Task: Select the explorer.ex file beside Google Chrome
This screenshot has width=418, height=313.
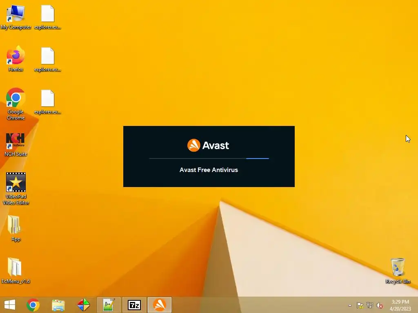Action: click(48, 101)
